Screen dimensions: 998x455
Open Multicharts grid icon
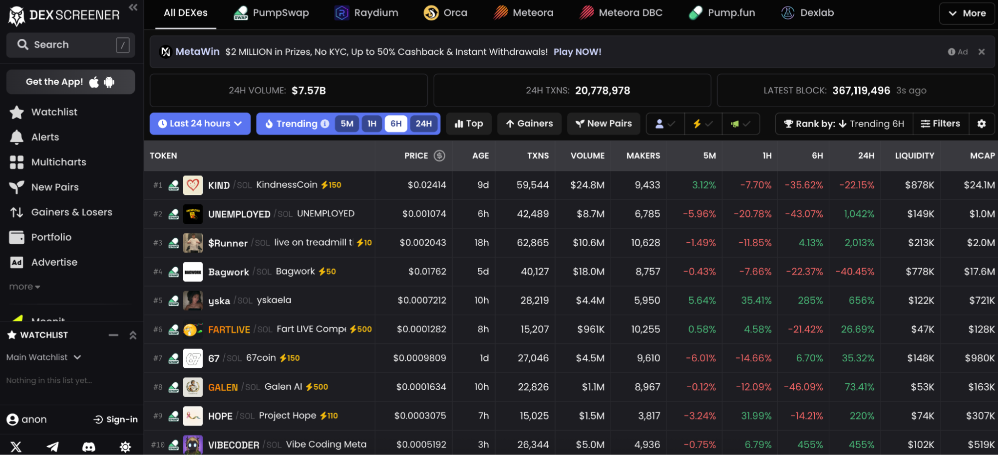(16, 162)
